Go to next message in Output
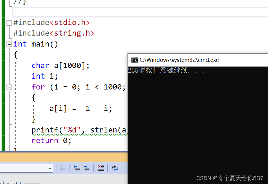This screenshot has height=184, width=268. click(x=87, y=168)
